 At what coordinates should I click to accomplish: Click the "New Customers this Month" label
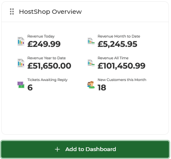click(x=122, y=80)
